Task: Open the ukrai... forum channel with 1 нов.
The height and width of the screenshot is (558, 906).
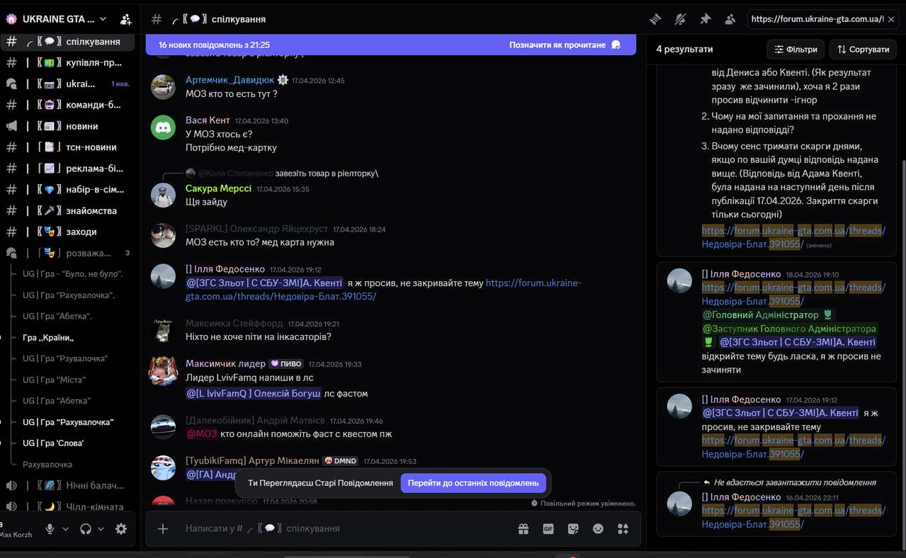Action: click(x=68, y=84)
